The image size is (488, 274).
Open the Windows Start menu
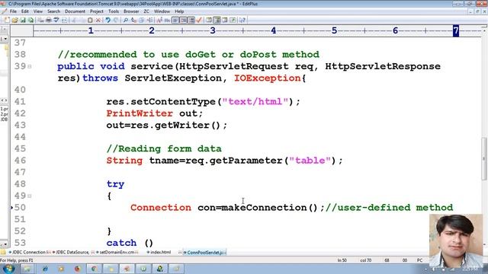[x=8, y=269]
